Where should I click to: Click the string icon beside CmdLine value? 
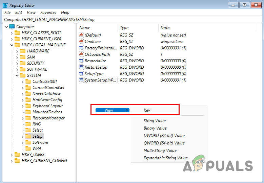(81, 41)
